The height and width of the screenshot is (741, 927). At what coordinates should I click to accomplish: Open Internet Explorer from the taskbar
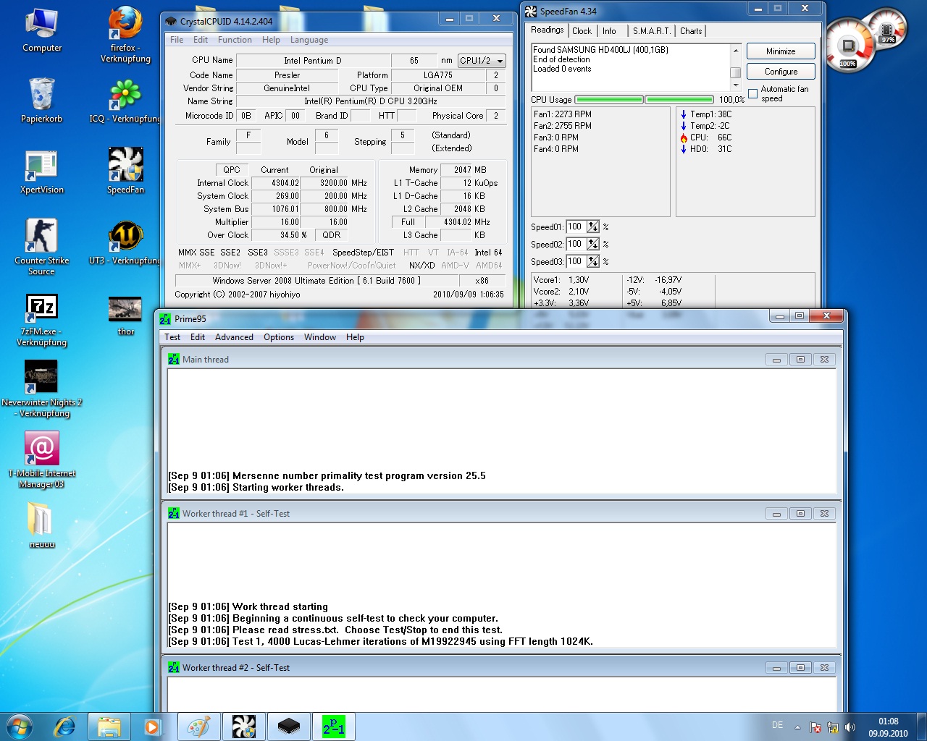65,727
